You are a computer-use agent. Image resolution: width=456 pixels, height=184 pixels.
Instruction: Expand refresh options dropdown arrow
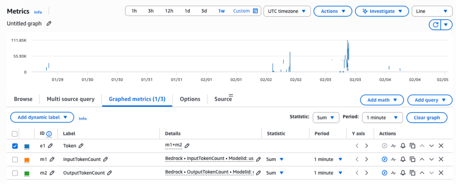[446, 25]
